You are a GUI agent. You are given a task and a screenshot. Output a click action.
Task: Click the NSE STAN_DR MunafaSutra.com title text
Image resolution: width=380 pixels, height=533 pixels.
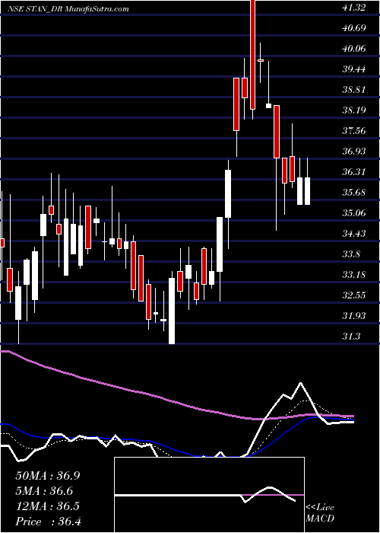[x=68, y=9]
